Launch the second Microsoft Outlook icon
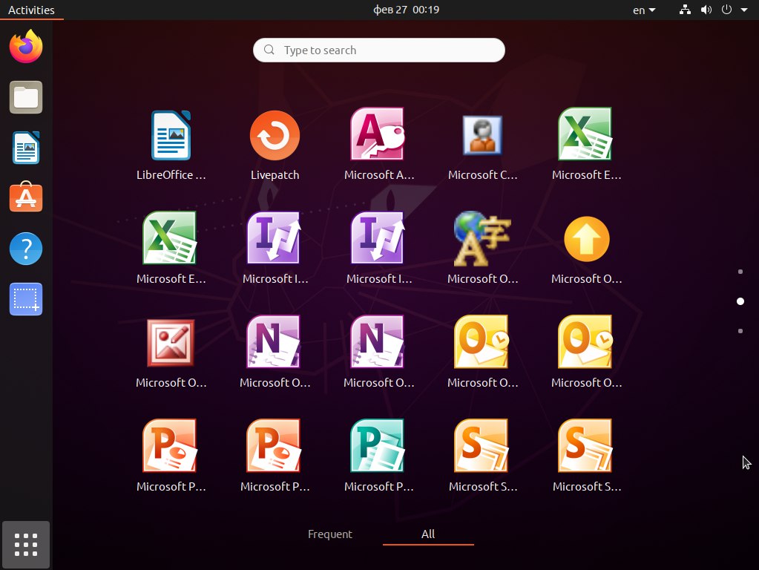Screen dimensions: 759x570 (585, 342)
